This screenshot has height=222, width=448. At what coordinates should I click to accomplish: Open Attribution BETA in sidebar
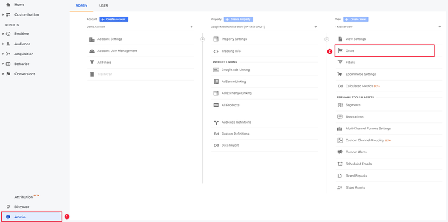tap(27, 197)
